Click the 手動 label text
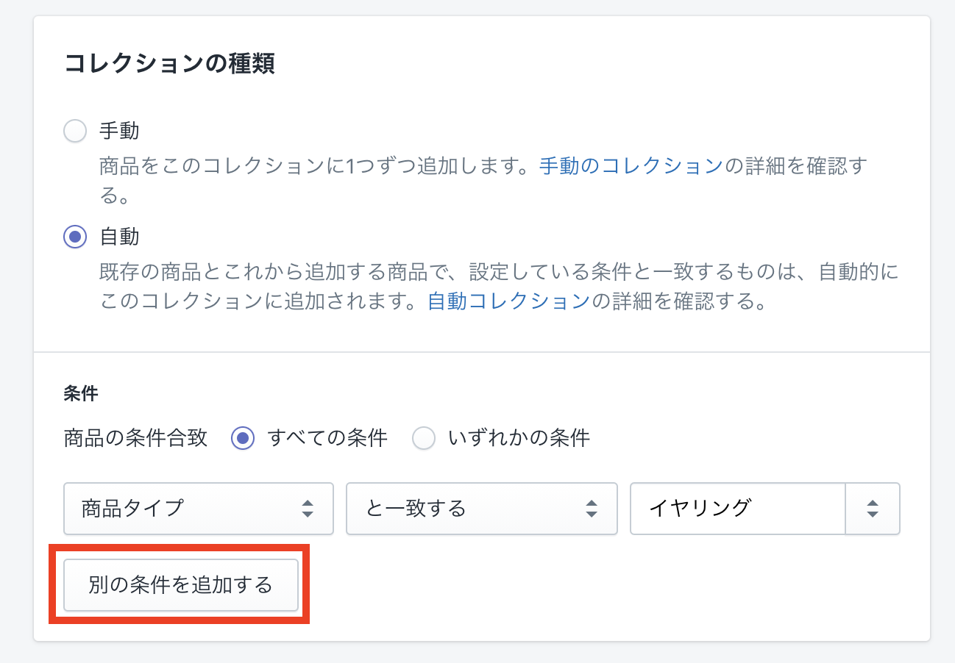The height and width of the screenshot is (663, 955). (119, 132)
